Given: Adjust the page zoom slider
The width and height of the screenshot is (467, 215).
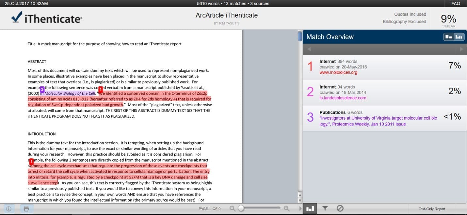Looking at the screenshot, I should point(241,208).
